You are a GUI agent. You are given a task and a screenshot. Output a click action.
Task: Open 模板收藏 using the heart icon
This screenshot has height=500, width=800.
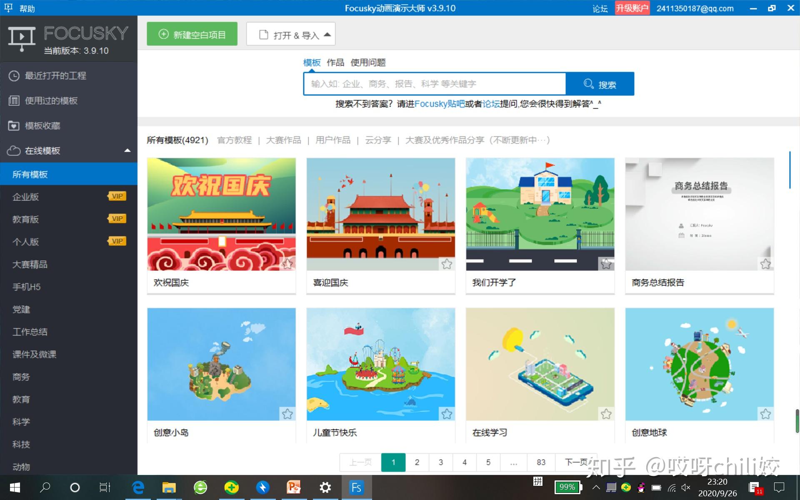(x=14, y=125)
